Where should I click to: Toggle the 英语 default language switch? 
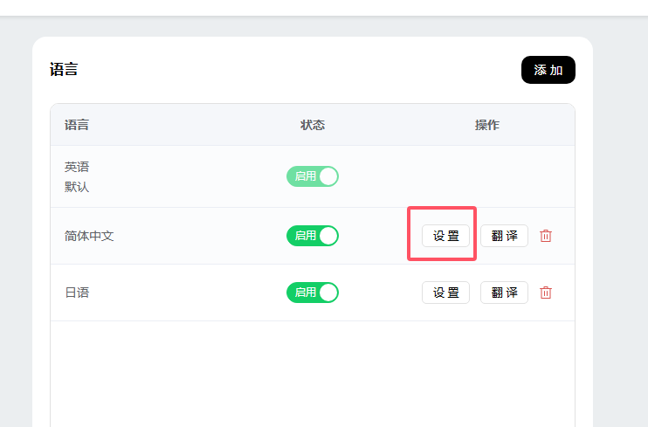point(313,176)
